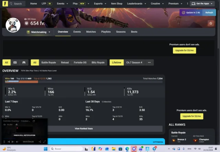220x152 pixels.
Task: Share the overlay video using bottom share icon
Action: 40,142
